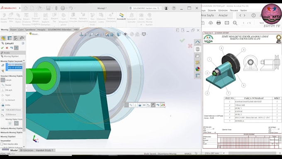Switch to the İşaretleme ribbon tab
Viewport: 282px width, 159px height.
[30, 29]
